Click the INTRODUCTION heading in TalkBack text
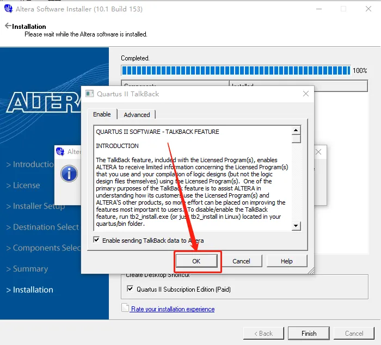 point(117,146)
